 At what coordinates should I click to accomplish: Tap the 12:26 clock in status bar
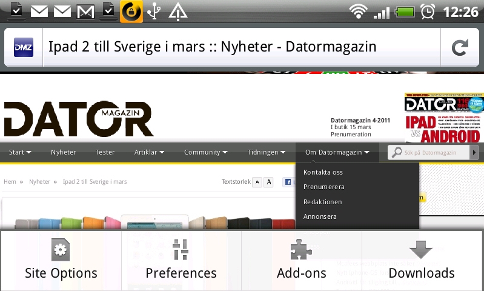coord(460,12)
